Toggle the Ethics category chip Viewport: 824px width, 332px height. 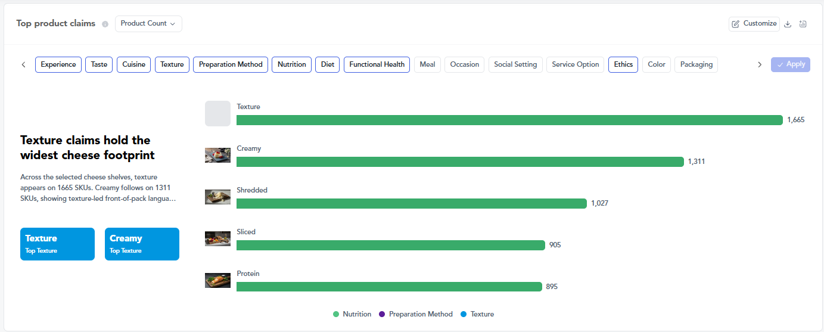(x=623, y=64)
